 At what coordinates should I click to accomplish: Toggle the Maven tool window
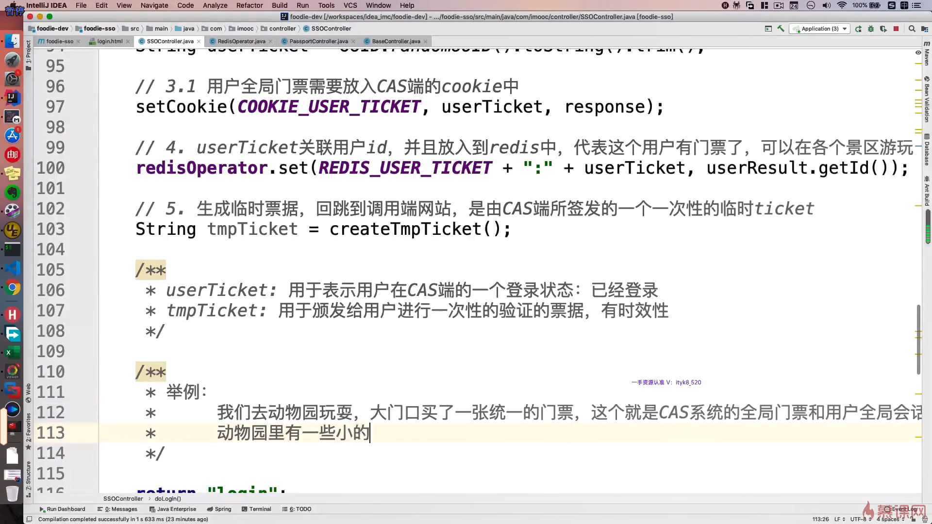(x=927, y=54)
